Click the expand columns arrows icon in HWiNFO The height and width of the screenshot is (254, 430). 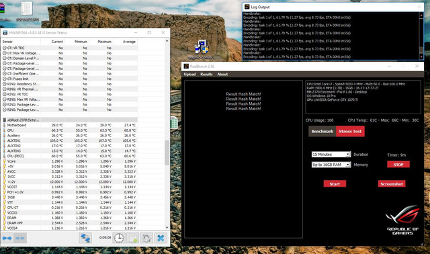[7, 238]
